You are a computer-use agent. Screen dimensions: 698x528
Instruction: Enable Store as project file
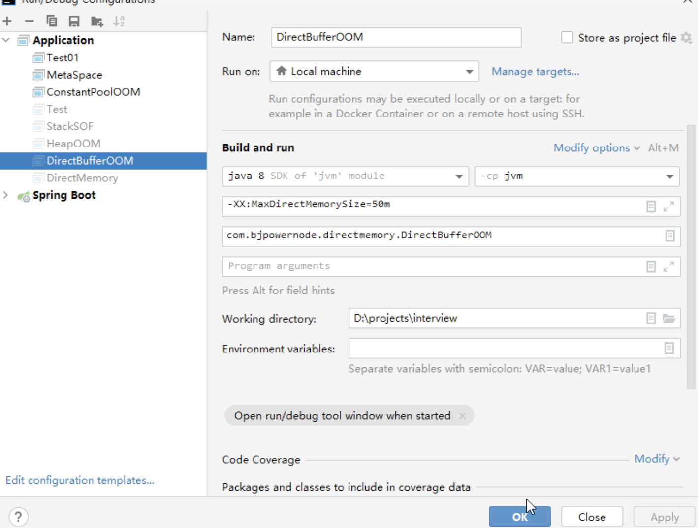click(567, 38)
